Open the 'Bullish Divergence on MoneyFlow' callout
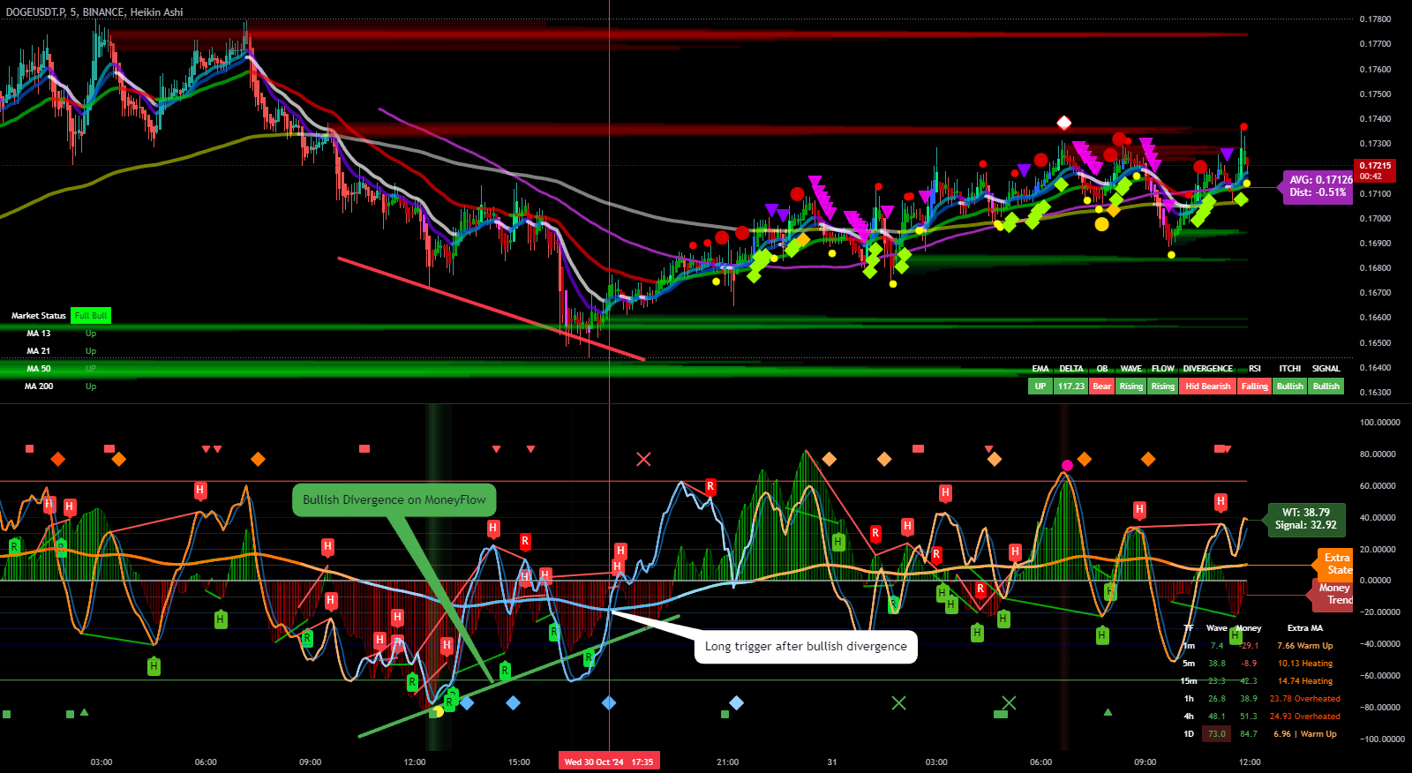 point(394,499)
